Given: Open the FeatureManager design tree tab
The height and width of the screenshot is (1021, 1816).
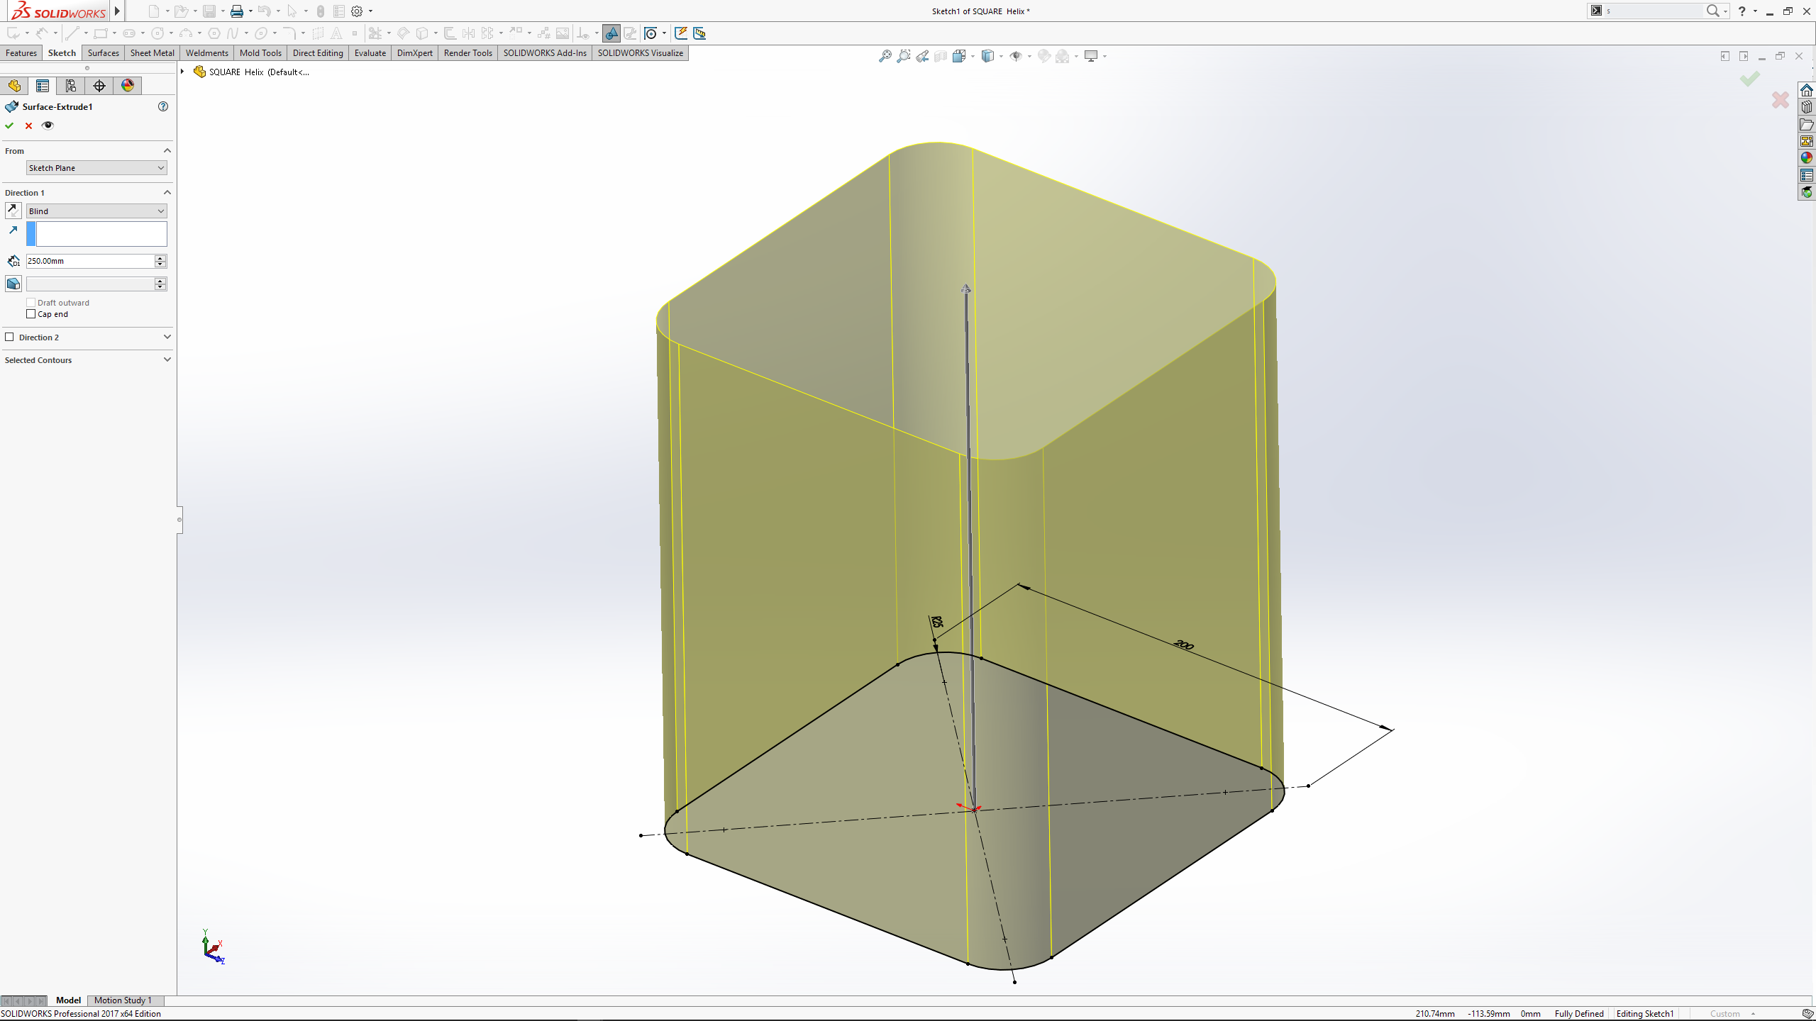Looking at the screenshot, I should (x=14, y=86).
